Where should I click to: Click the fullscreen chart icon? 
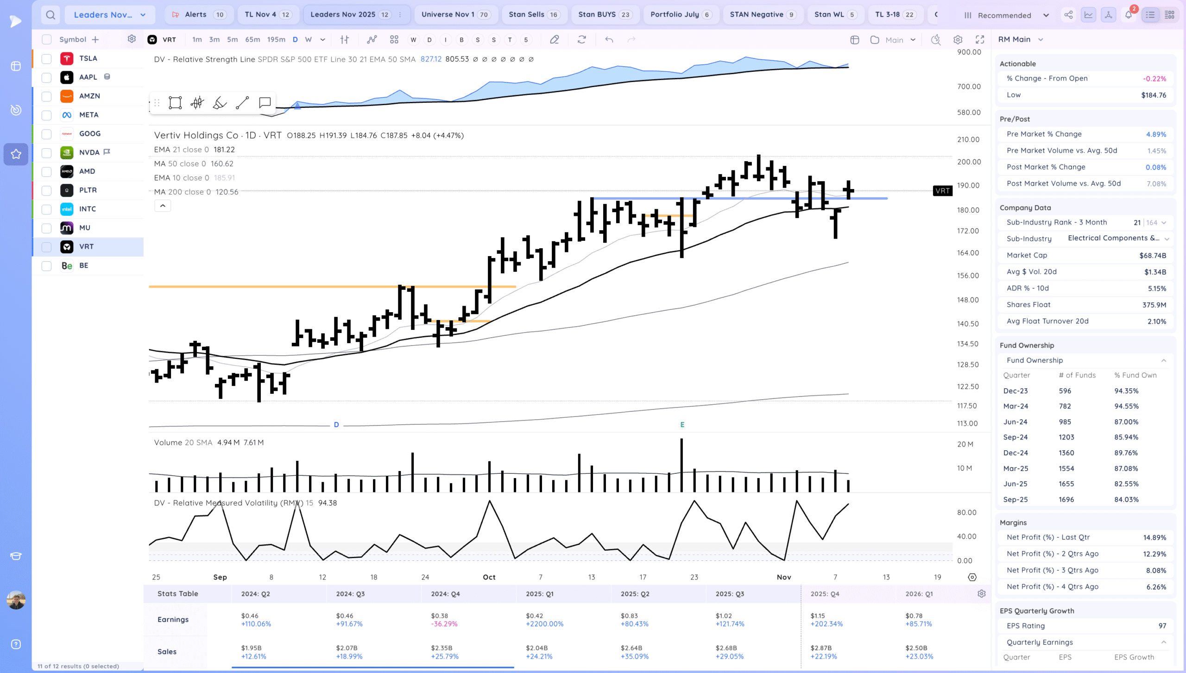pos(980,40)
